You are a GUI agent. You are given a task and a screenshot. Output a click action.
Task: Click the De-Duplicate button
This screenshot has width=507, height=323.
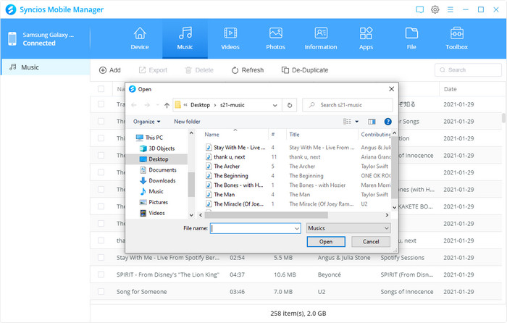tap(305, 70)
